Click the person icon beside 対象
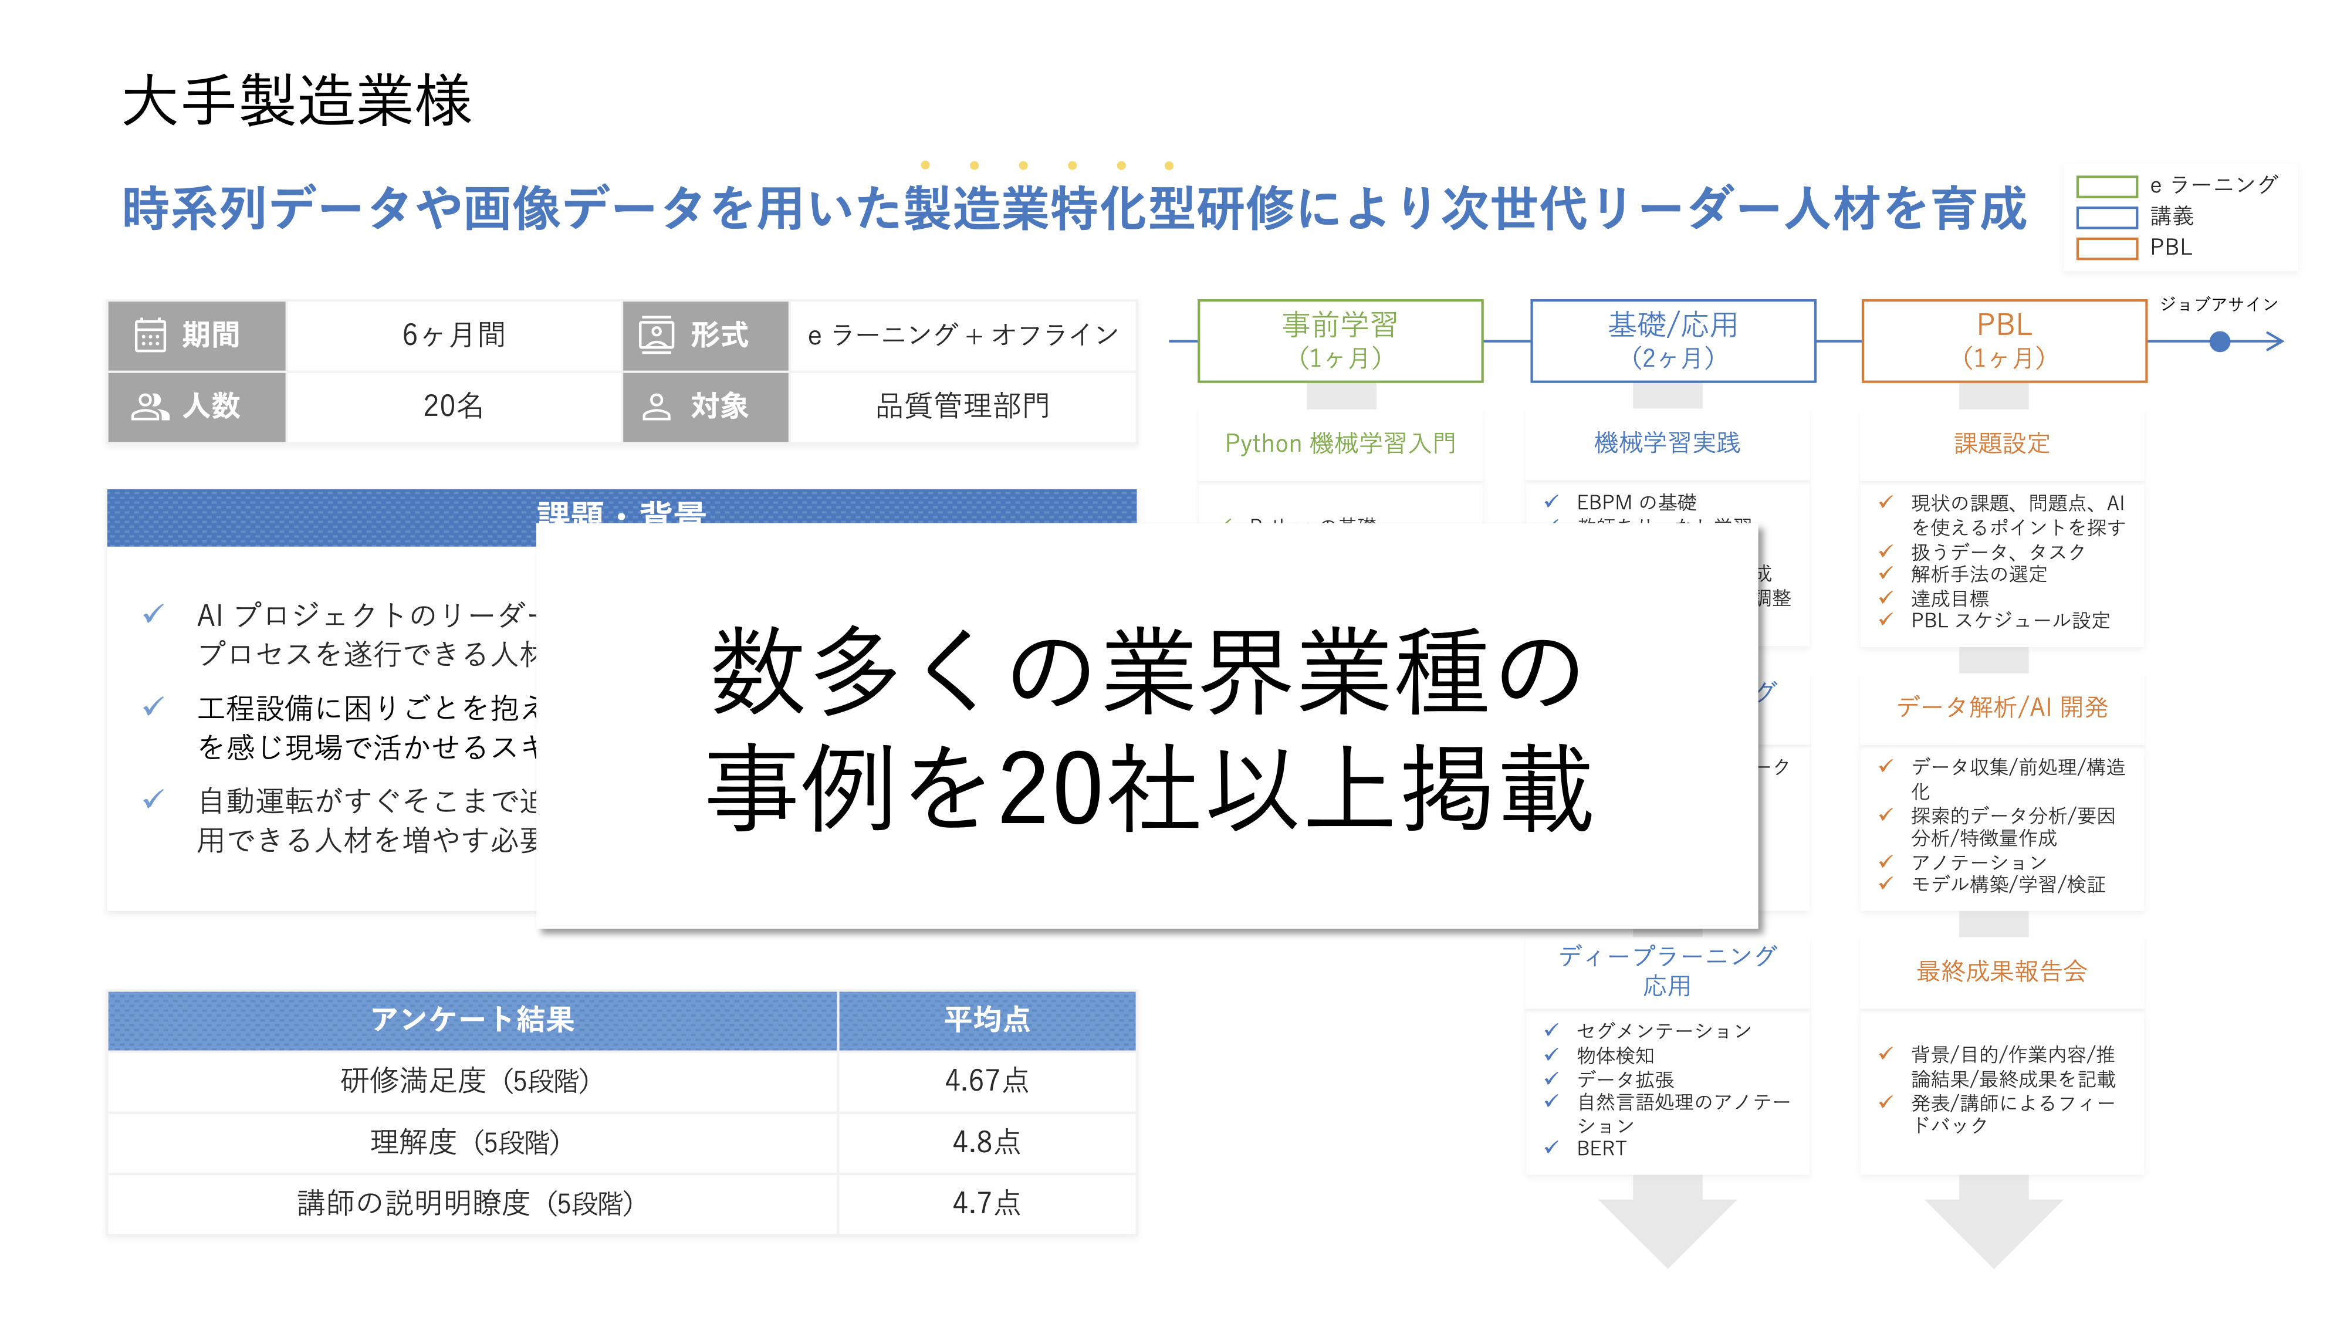 pyautogui.click(x=656, y=407)
